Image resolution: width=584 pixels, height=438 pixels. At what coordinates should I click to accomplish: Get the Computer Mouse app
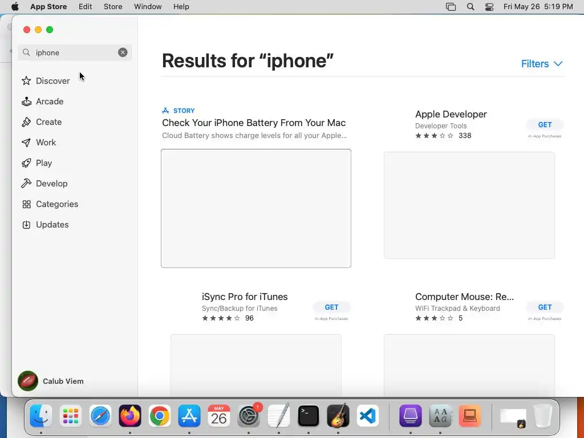point(545,307)
